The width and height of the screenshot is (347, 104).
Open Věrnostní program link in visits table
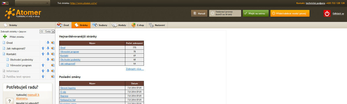(69, 51)
